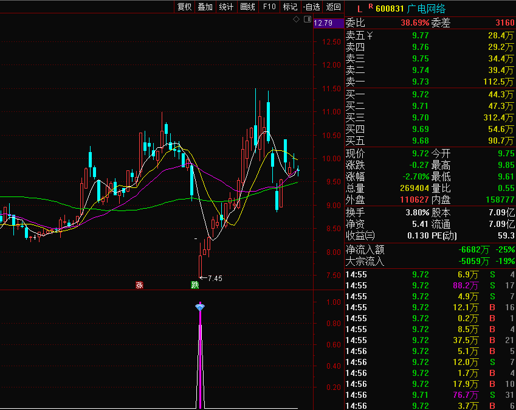Click the 标记 mark button
This screenshot has height=410, width=516.
click(290, 7)
